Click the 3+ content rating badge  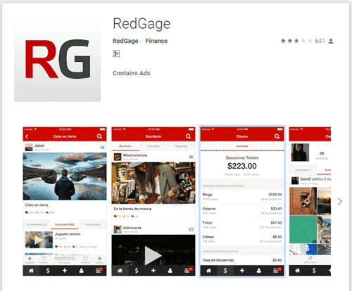(116, 53)
